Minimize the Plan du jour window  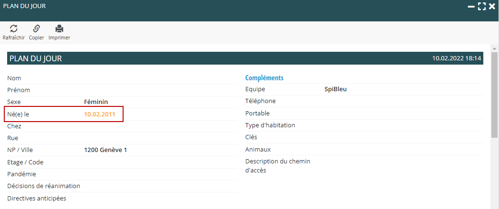click(x=471, y=7)
